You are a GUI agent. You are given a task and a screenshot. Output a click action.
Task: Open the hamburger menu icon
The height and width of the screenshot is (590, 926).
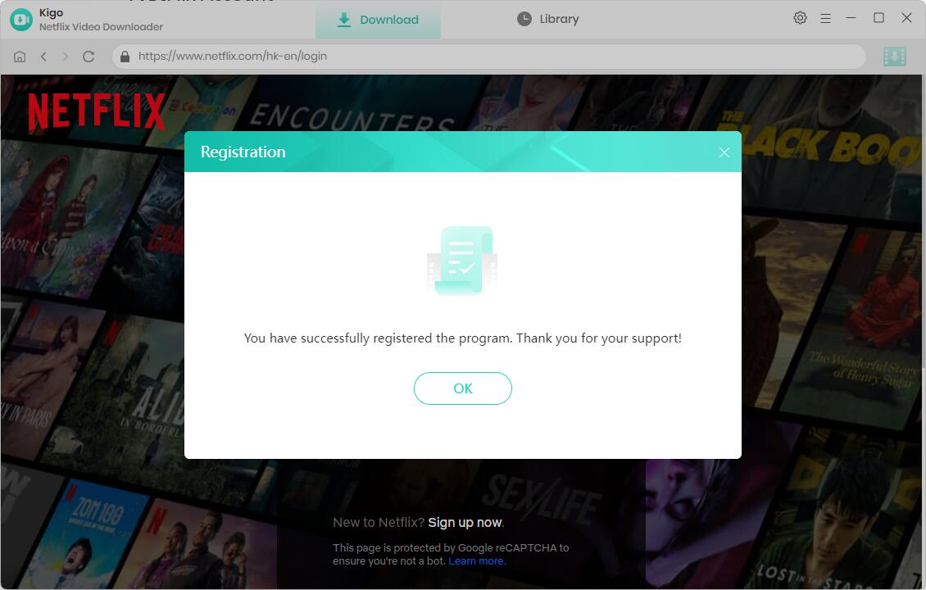point(825,18)
